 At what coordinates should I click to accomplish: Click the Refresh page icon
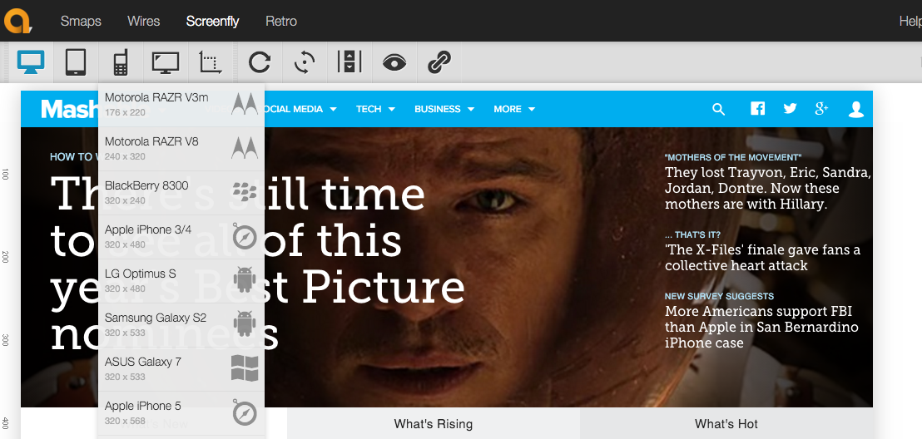[x=260, y=62]
